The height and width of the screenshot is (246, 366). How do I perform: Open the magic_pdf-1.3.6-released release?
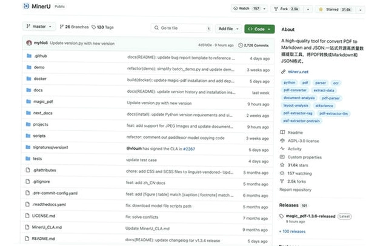(x=310, y=216)
